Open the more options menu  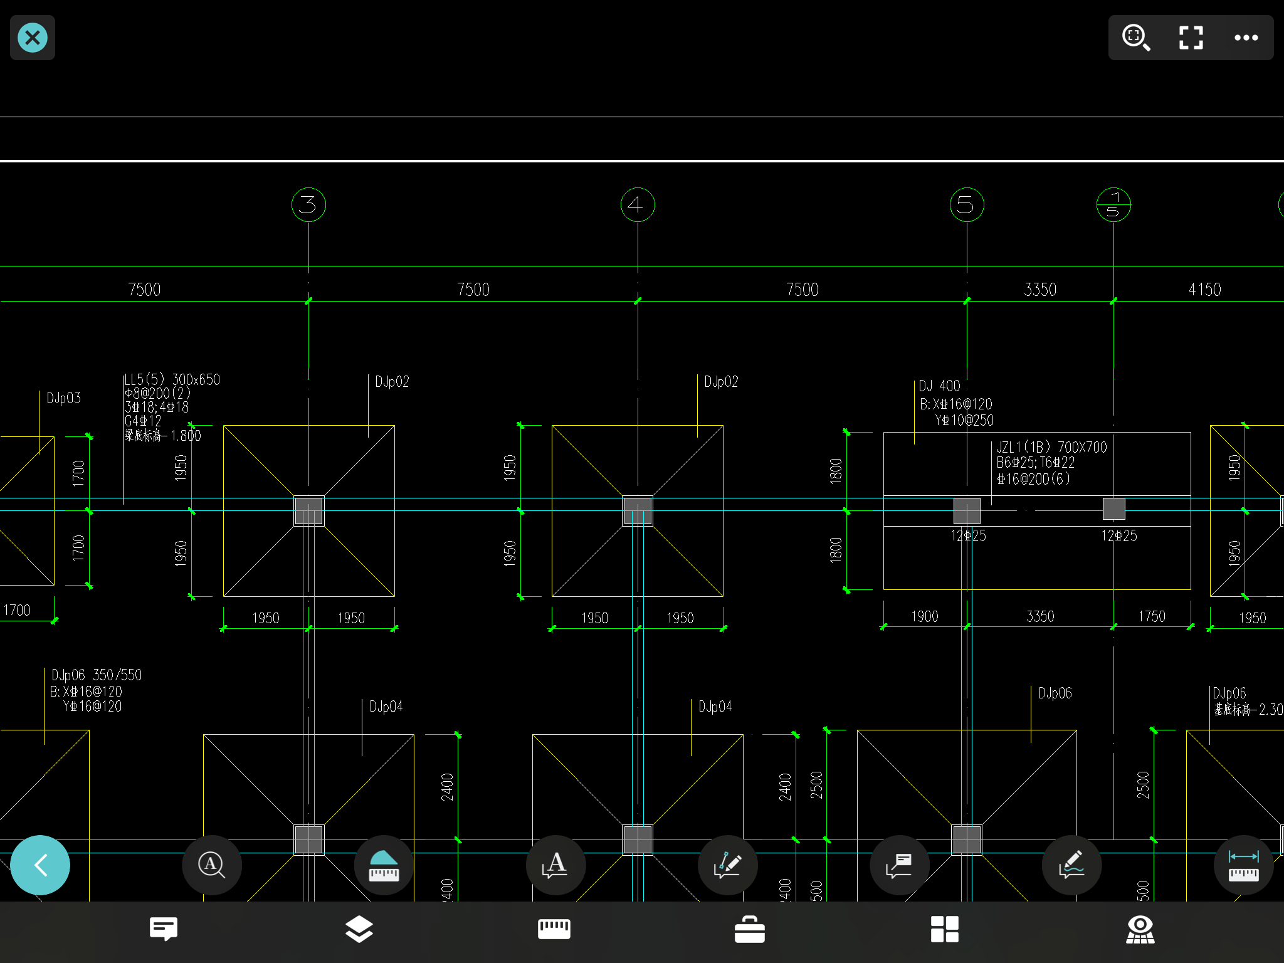point(1246,38)
